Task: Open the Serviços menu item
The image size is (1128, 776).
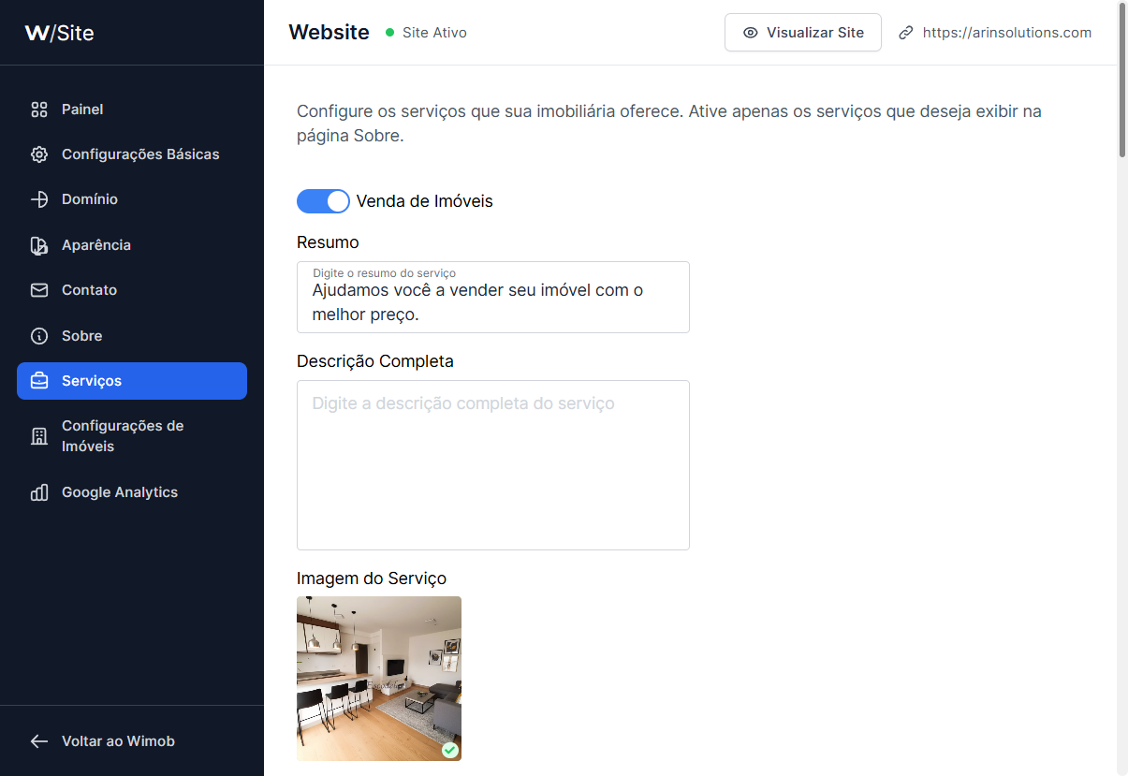Action: [132, 381]
